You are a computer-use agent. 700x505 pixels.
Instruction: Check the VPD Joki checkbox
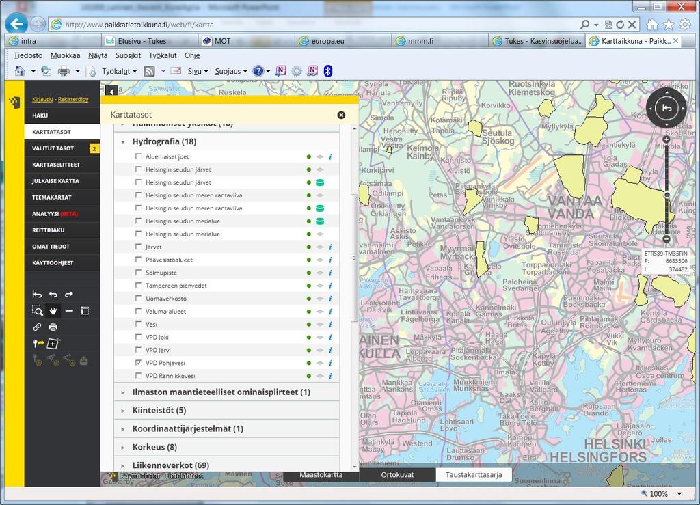pyautogui.click(x=138, y=338)
